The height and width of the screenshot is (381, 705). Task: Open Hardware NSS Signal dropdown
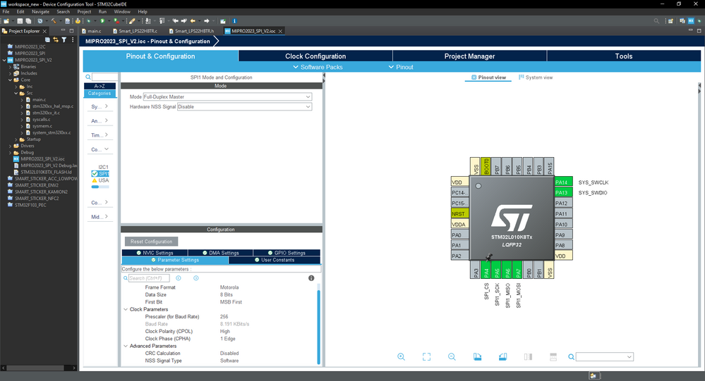coord(245,107)
